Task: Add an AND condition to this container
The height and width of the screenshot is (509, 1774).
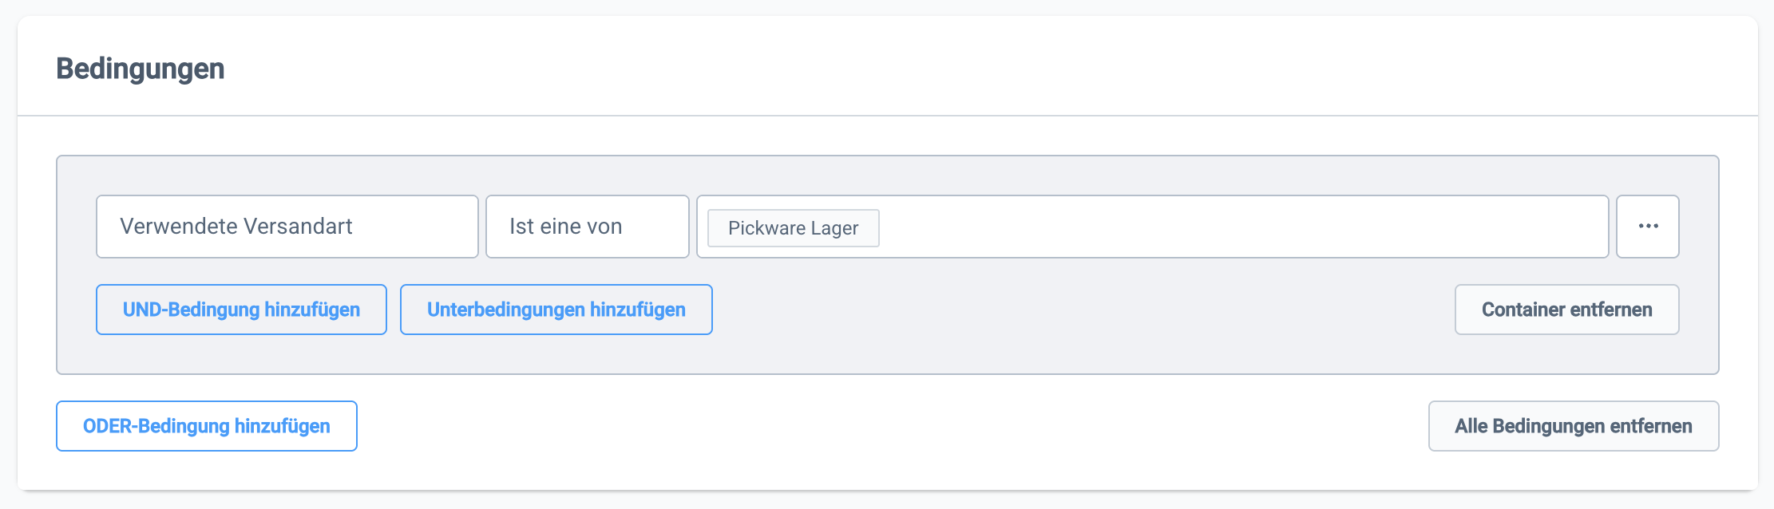Action: 241,310
